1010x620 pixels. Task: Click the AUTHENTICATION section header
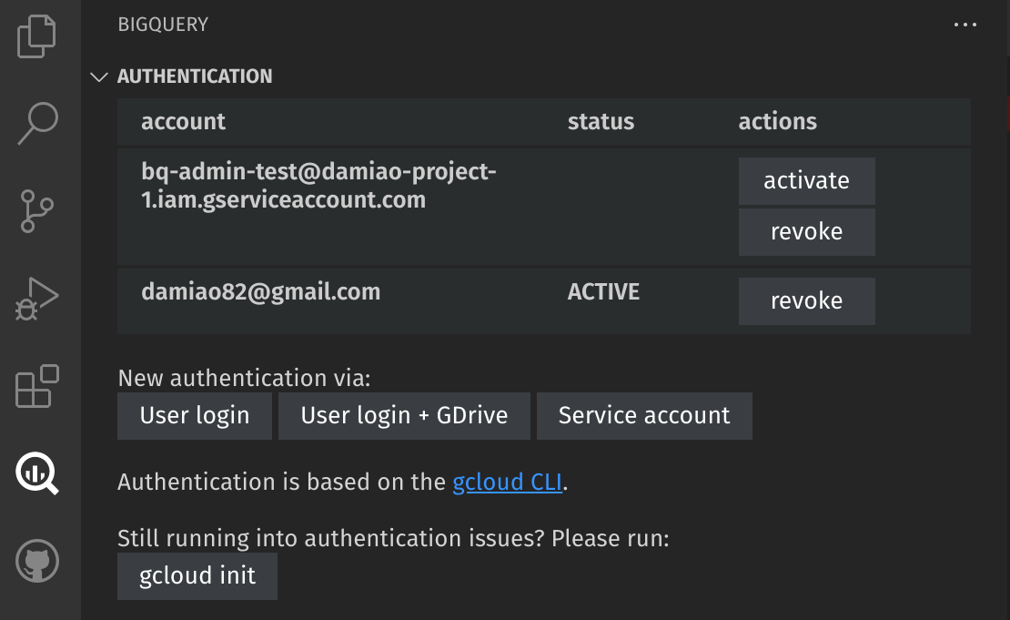(195, 76)
